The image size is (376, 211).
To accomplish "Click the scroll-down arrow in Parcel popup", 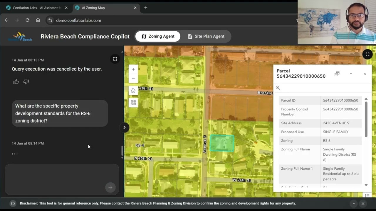I will 366,185.
